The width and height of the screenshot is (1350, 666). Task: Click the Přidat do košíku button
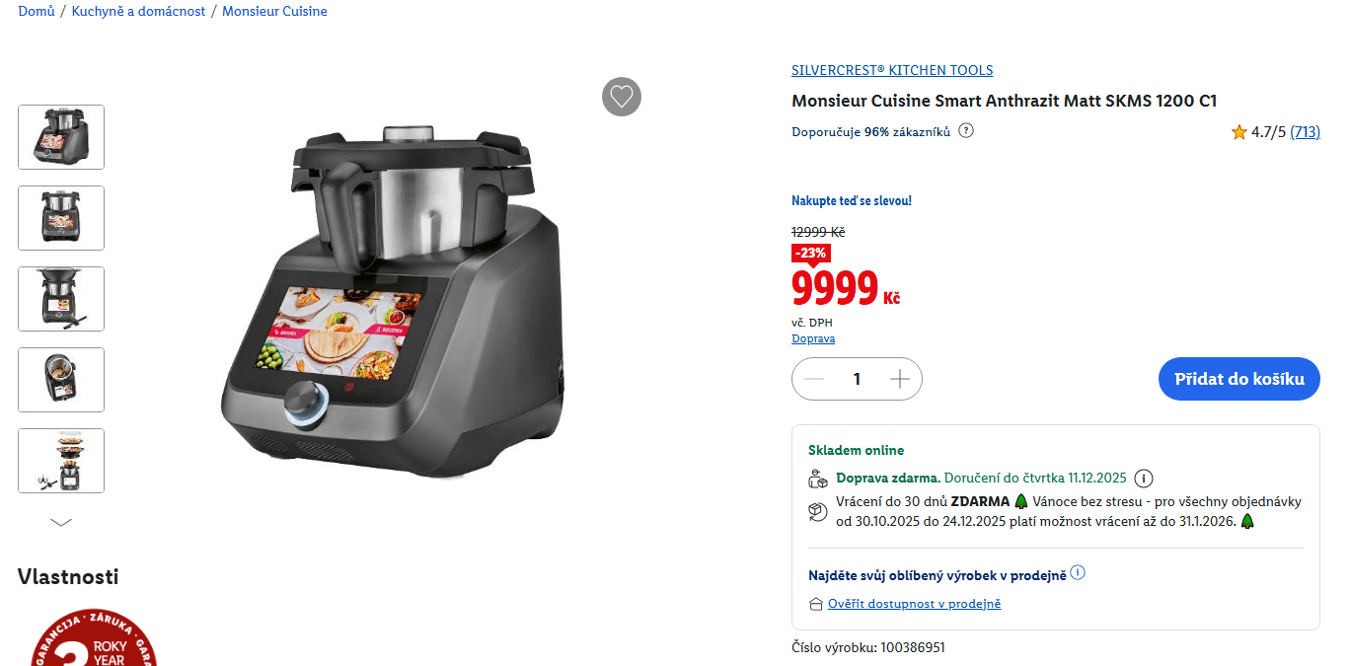pos(1238,379)
